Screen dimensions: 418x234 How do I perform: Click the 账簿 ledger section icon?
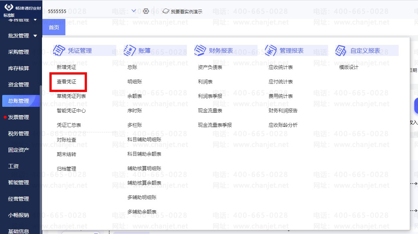[x=130, y=50]
